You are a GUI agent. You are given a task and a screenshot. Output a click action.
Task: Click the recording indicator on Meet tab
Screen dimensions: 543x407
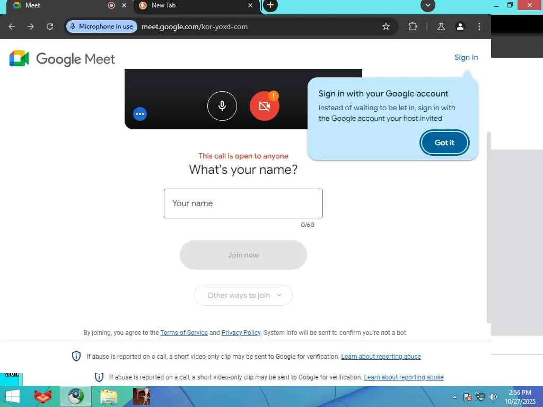pos(111,5)
